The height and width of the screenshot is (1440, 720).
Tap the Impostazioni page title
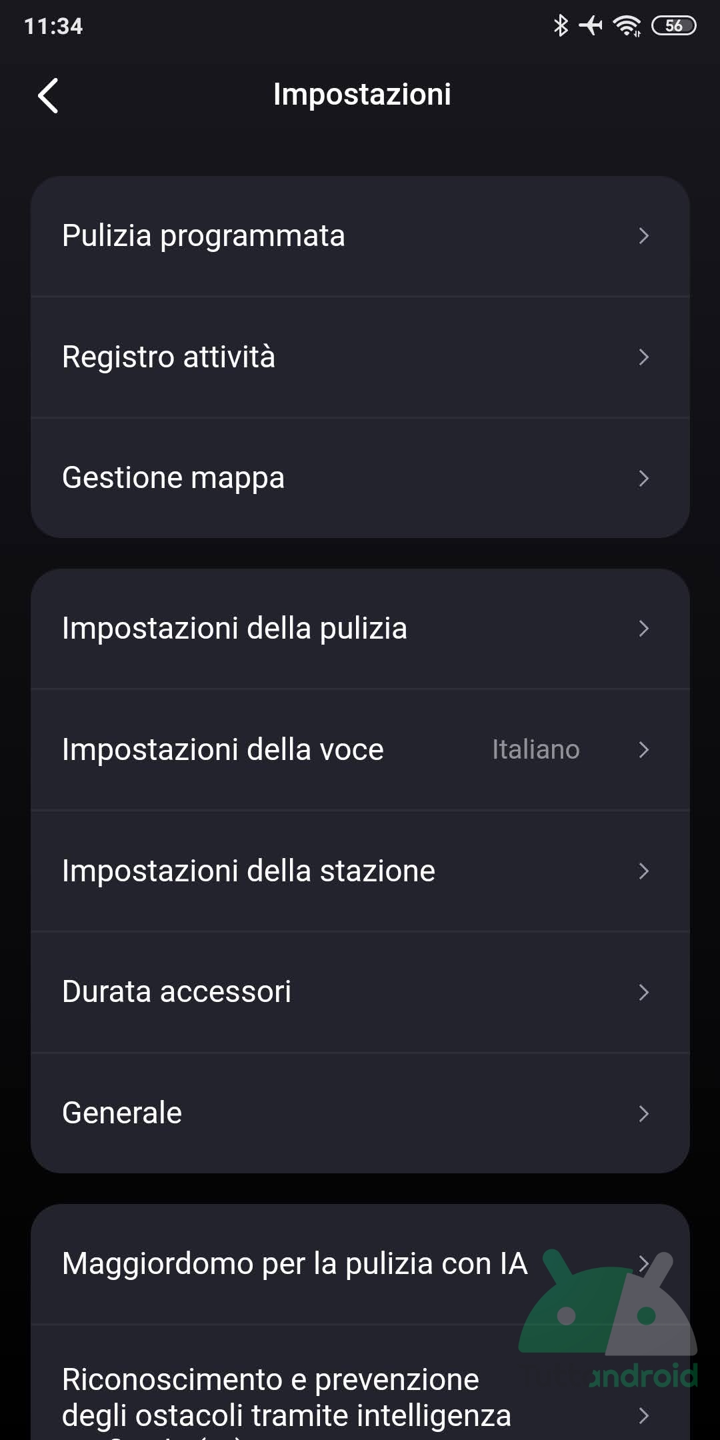coord(362,95)
